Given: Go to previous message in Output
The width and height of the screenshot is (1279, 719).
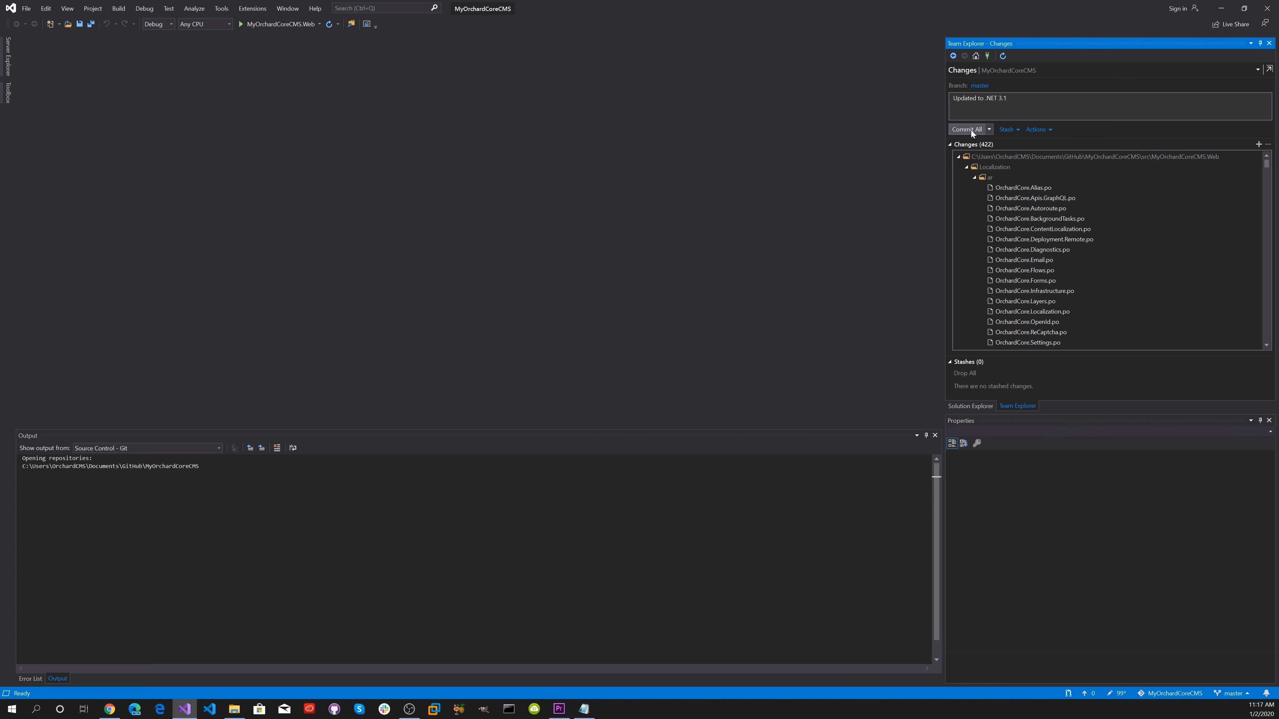Looking at the screenshot, I should point(250,448).
